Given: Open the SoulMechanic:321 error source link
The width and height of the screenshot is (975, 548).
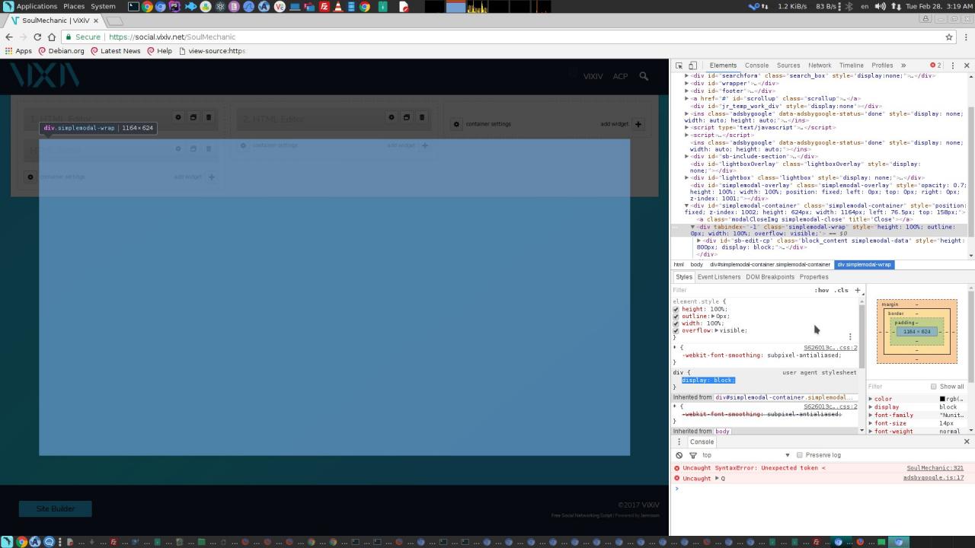Looking at the screenshot, I should [935, 468].
